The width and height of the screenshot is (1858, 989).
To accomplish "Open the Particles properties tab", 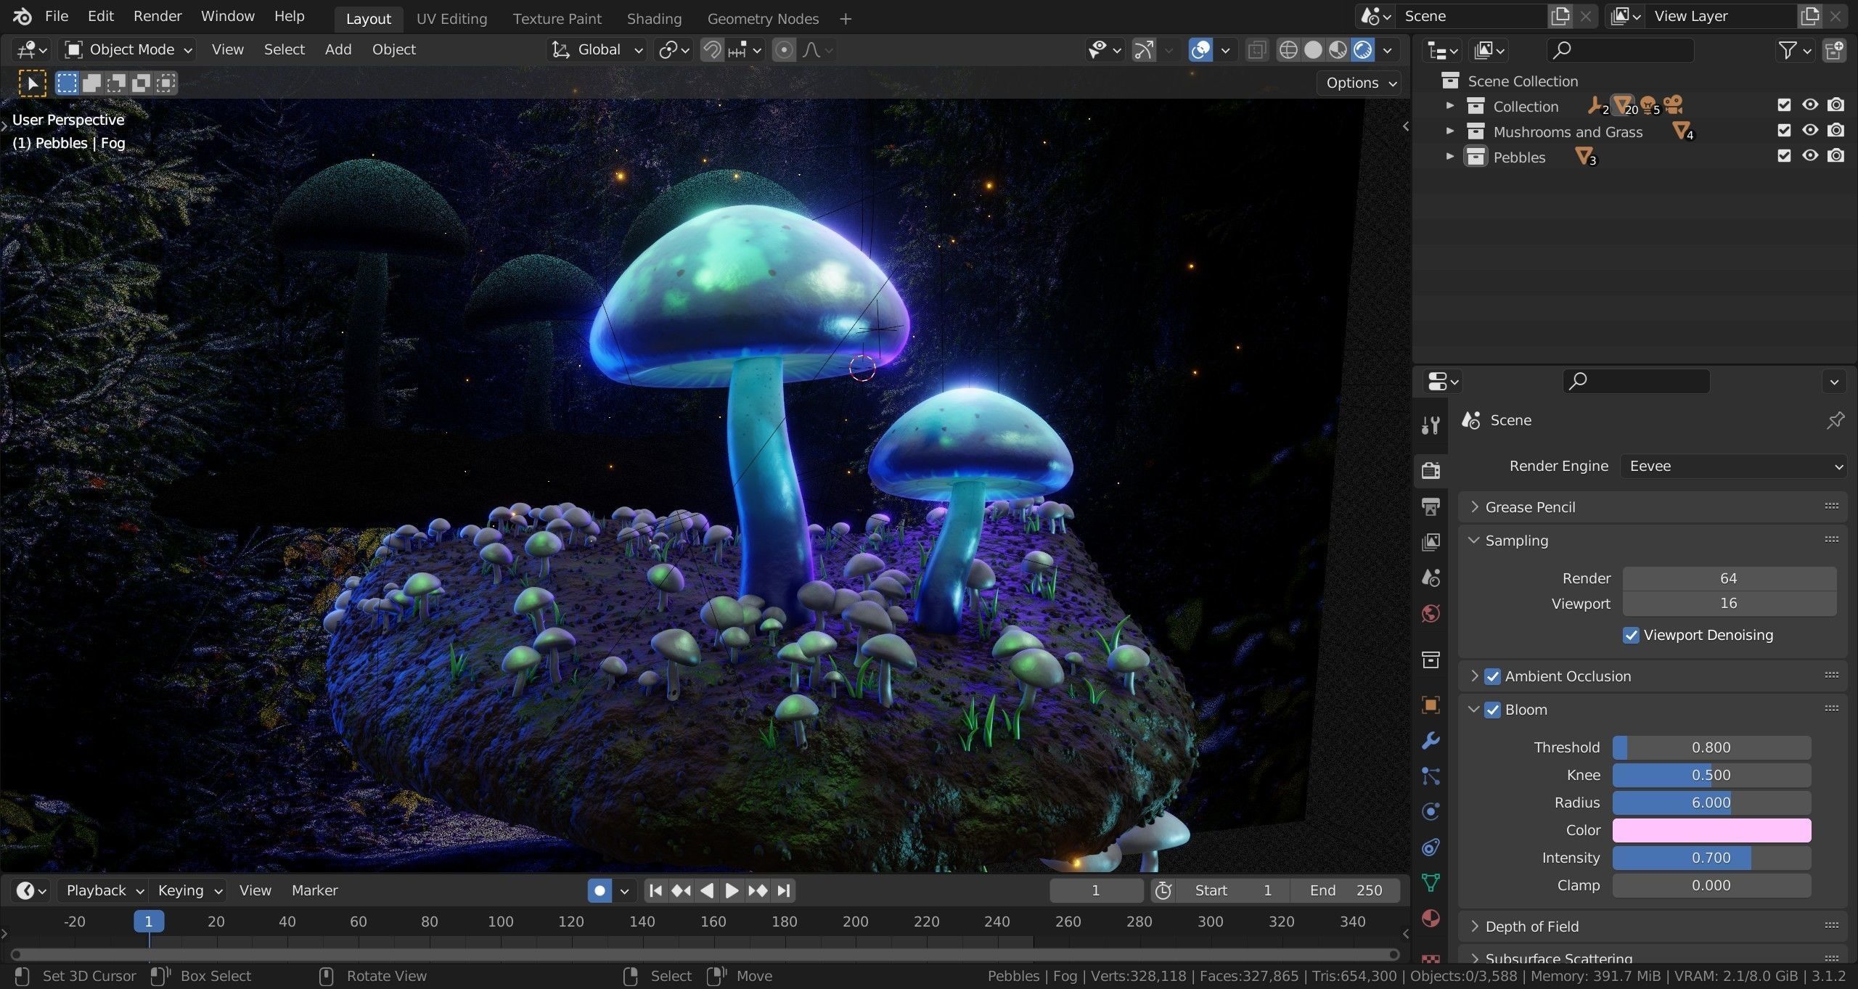I will [x=1430, y=776].
